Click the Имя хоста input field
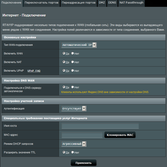The width and height of the screenshot is (167, 167). point(100,126)
